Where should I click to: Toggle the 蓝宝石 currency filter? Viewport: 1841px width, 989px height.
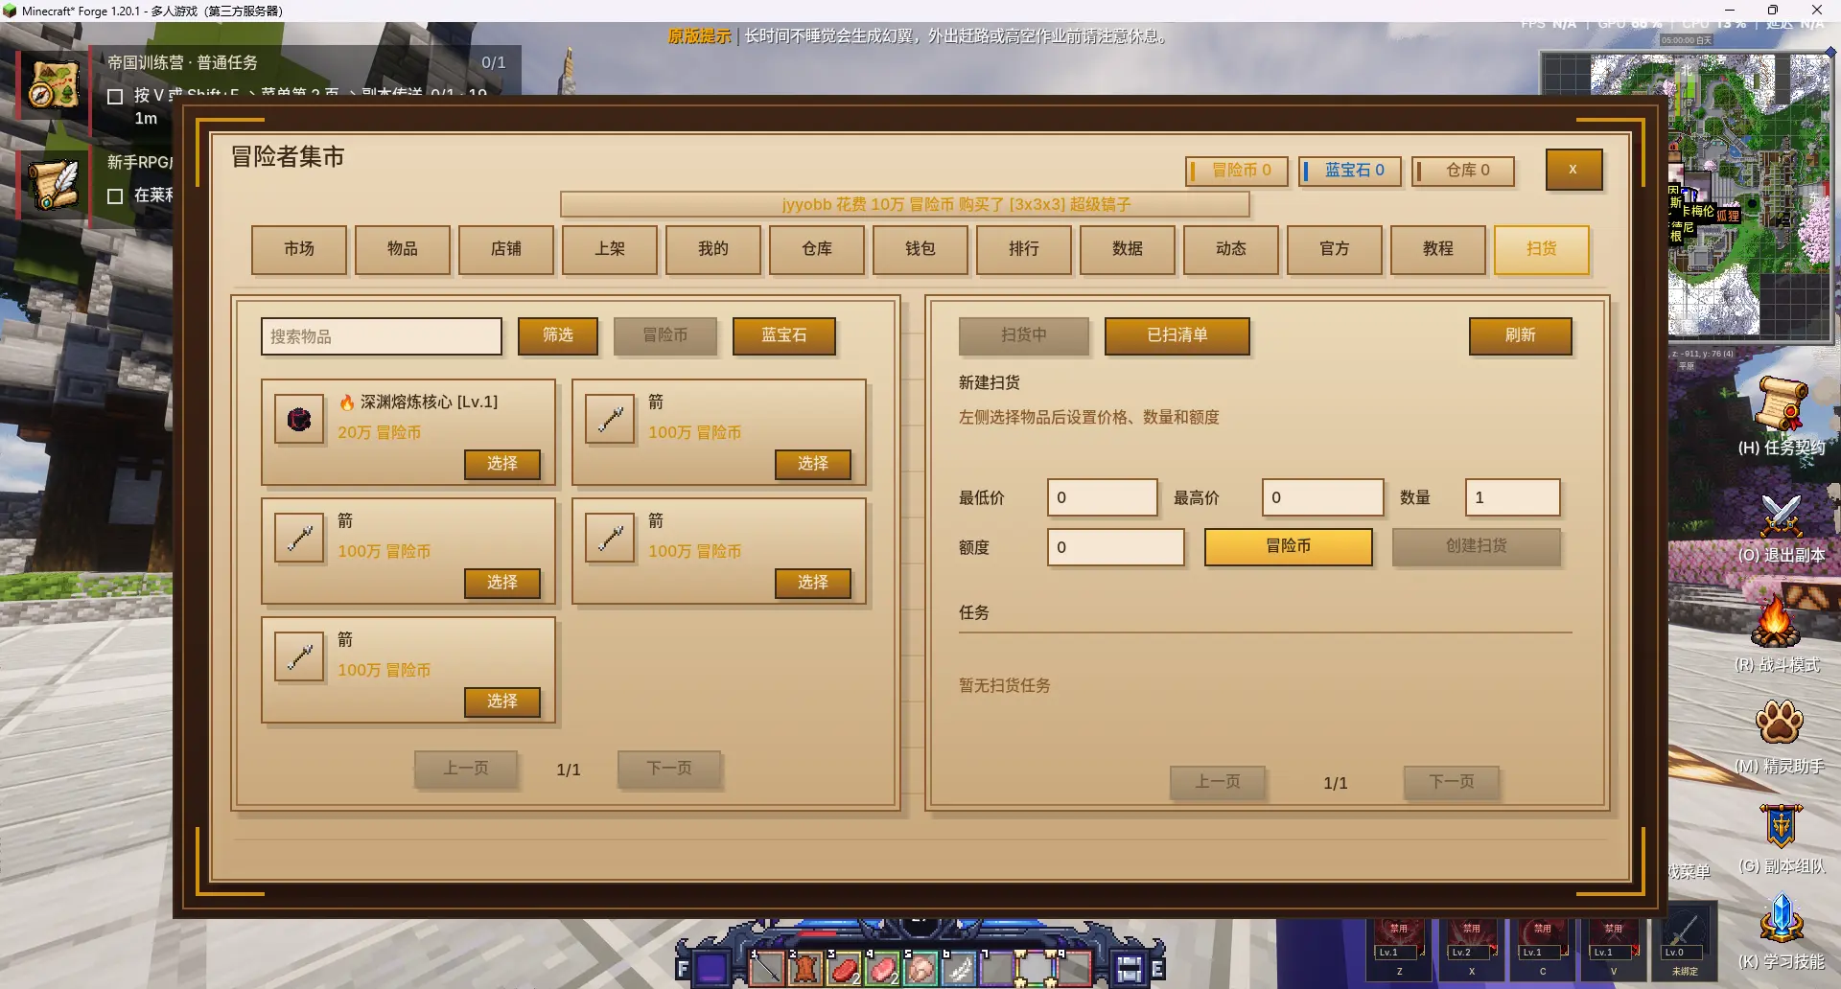click(x=784, y=335)
